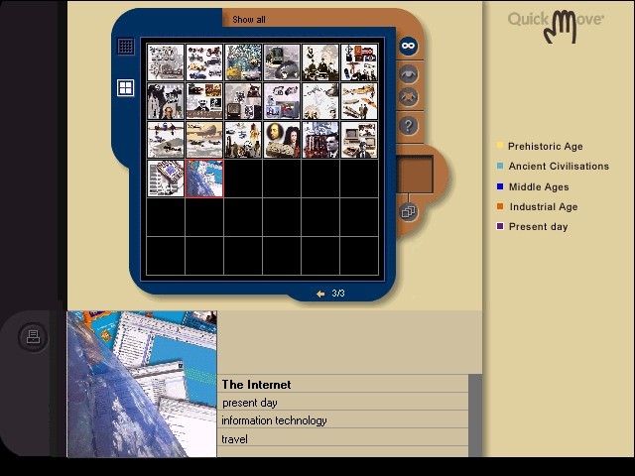This screenshot has width=635, height=476.
Task: Select the microchip thumbnail
Action: [x=166, y=178]
